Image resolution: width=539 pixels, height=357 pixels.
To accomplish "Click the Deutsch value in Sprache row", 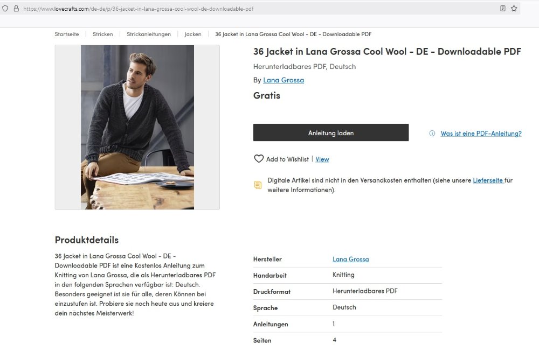I will pyautogui.click(x=344, y=307).
